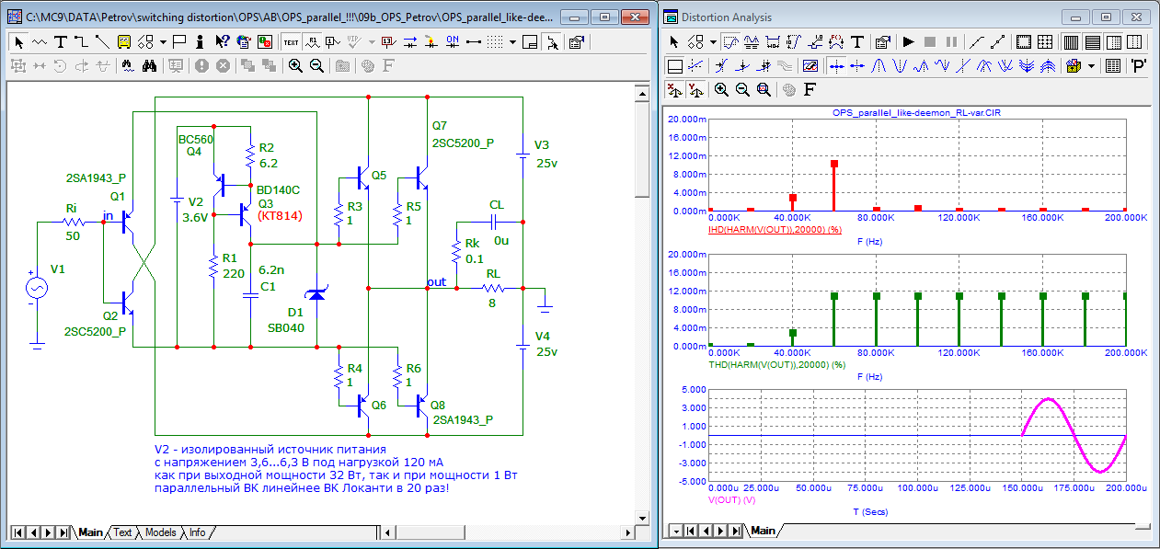The image size is (1160, 549).
Task: Click the IHD(HARM(V(OUT)),20000) plot label
Action: click(x=775, y=229)
